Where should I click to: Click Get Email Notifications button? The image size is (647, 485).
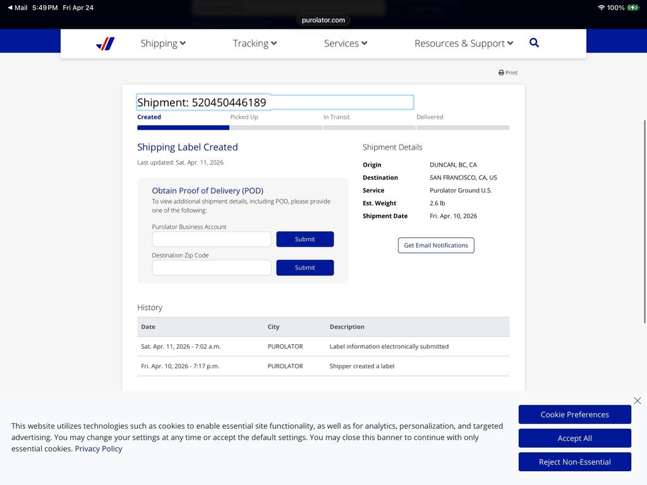tap(436, 246)
